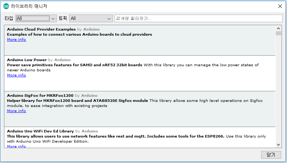Click 'Helper library for MKRFox1200 board' description

tap(77, 100)
